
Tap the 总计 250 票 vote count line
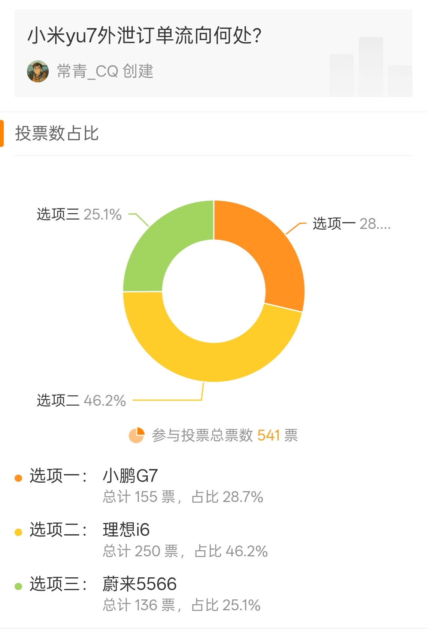coord(141,551)
